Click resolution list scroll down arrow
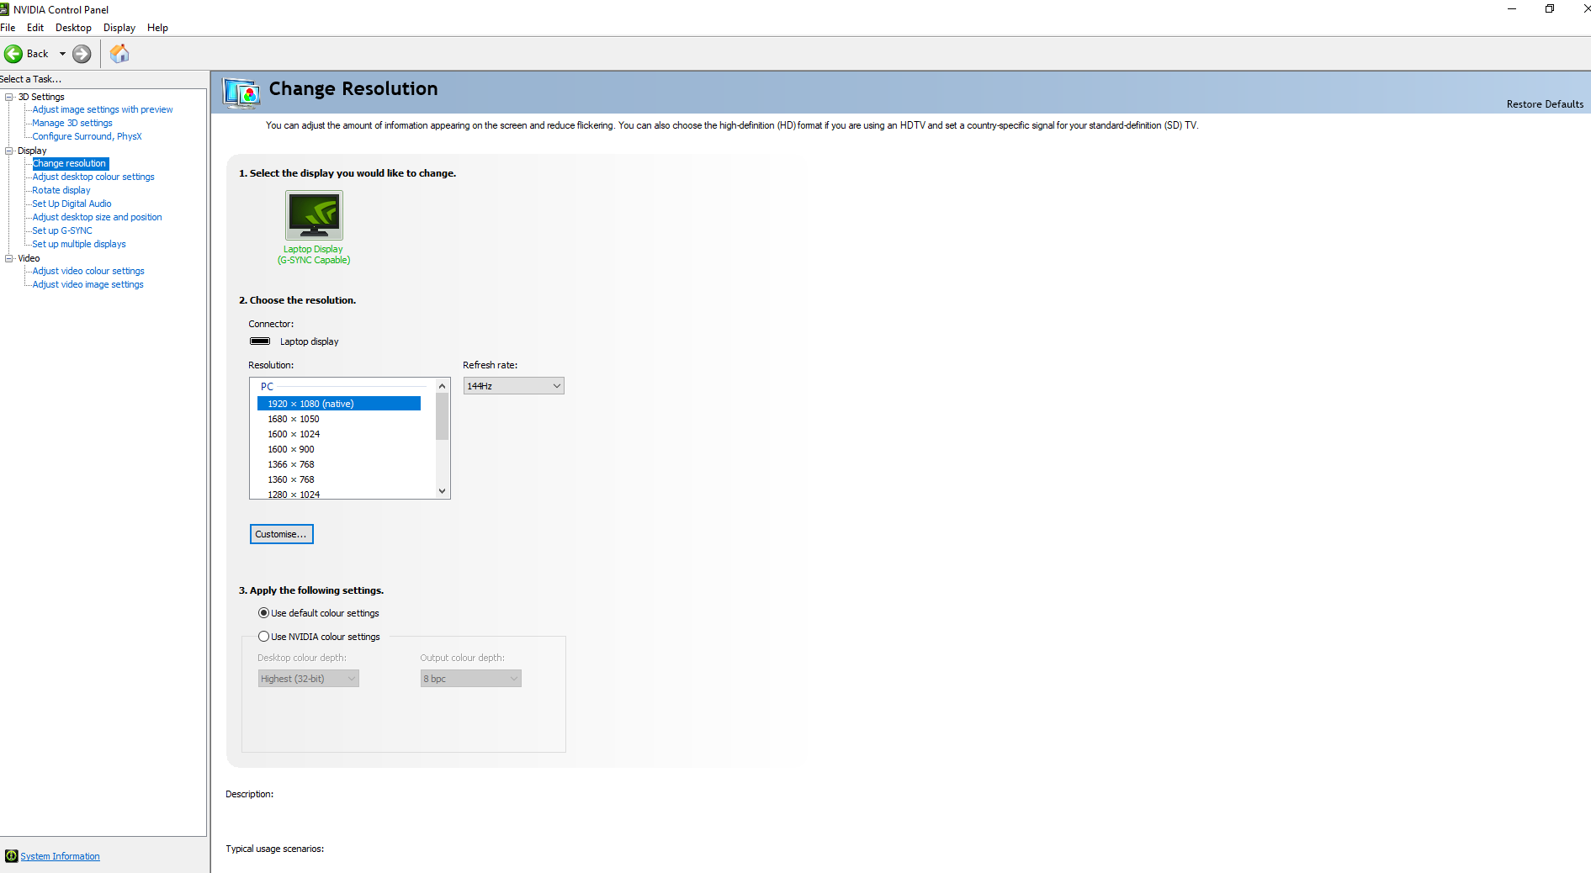The width and height of the screenshot is (1591, 873). point(443,491)
